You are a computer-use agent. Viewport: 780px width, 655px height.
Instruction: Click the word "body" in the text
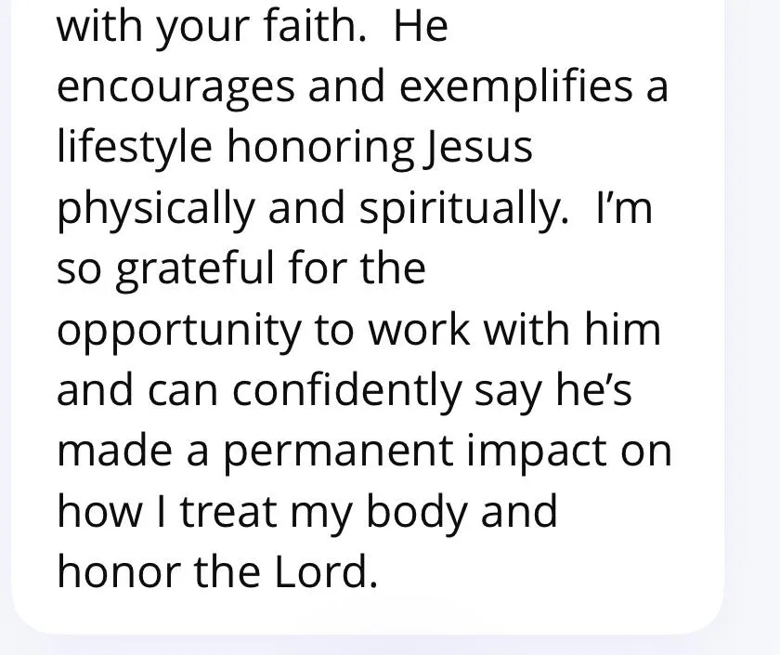pyautogui.click(x=417, y=514)
